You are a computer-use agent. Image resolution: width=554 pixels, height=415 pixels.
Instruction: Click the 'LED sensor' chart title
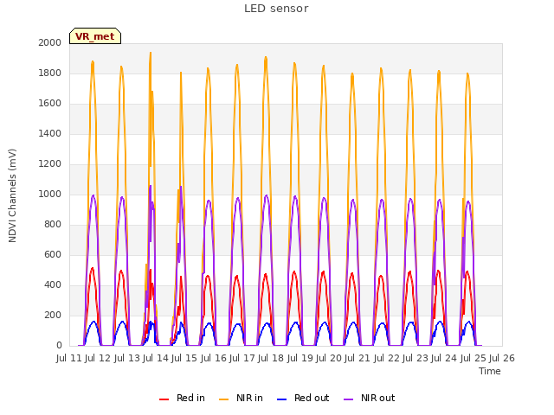point(276,9)
